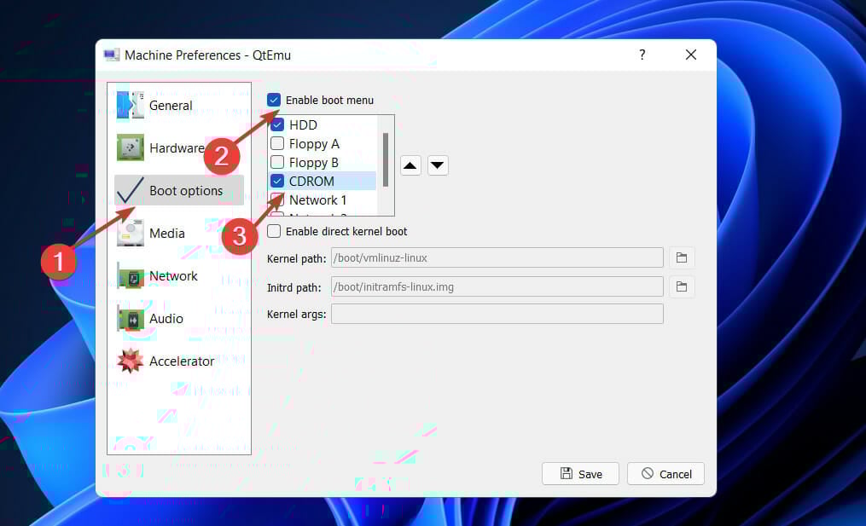
Task: Open the General settings page
Action: pos(179,106)
